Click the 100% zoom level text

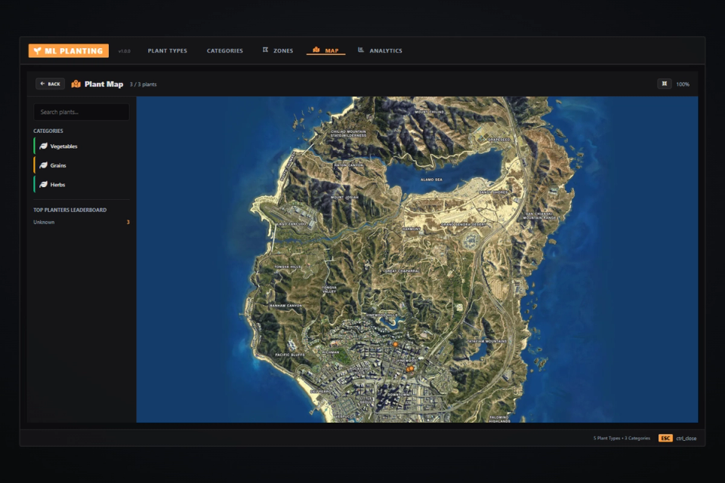pos(683,84)
